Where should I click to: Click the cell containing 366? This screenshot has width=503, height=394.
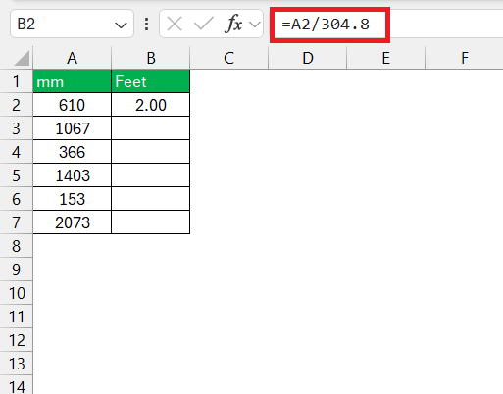[72, 152]
